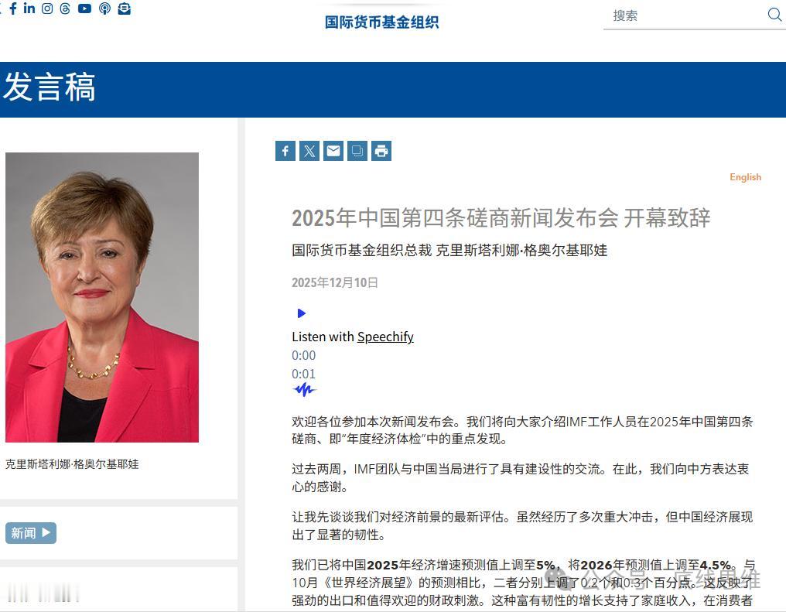Open the Threads icon in the header
Image resolution: width=786 pixels, height=612 pixels.
click(65, 9)
